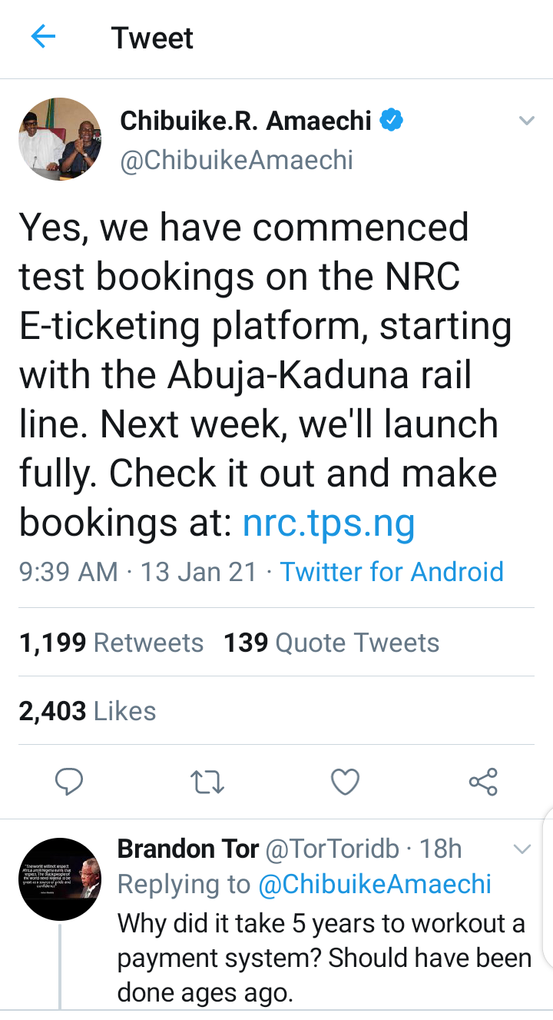The width and height of the screenshot is (553, 1020).
Task: Tap the Twitter for Android link
Action: [392, 572]
